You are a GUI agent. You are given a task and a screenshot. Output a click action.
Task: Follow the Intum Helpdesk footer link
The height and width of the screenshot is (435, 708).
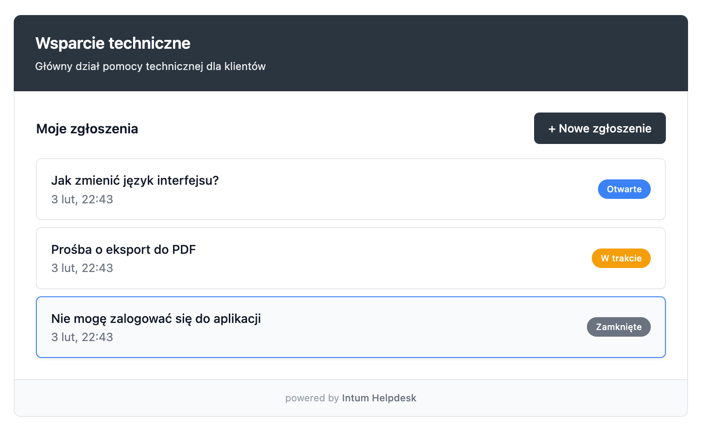click(379, 398)
